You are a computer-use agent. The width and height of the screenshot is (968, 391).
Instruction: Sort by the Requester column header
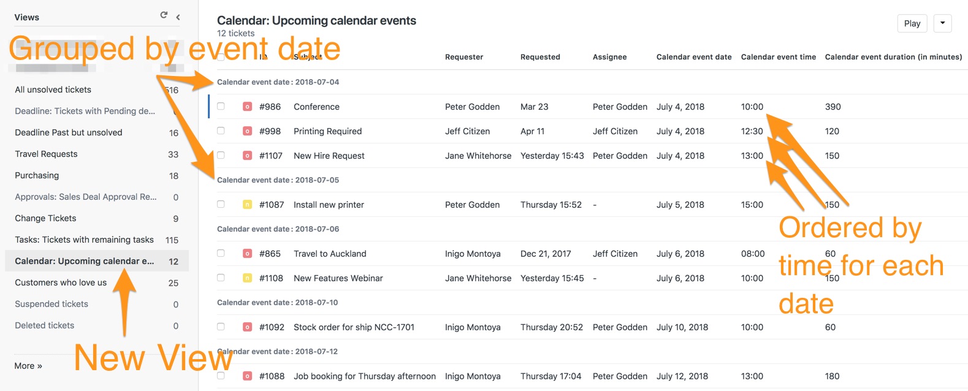[464, 57]
